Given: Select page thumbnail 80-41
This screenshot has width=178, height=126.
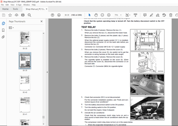Looking at the screenshot, I should coord(25,104).
